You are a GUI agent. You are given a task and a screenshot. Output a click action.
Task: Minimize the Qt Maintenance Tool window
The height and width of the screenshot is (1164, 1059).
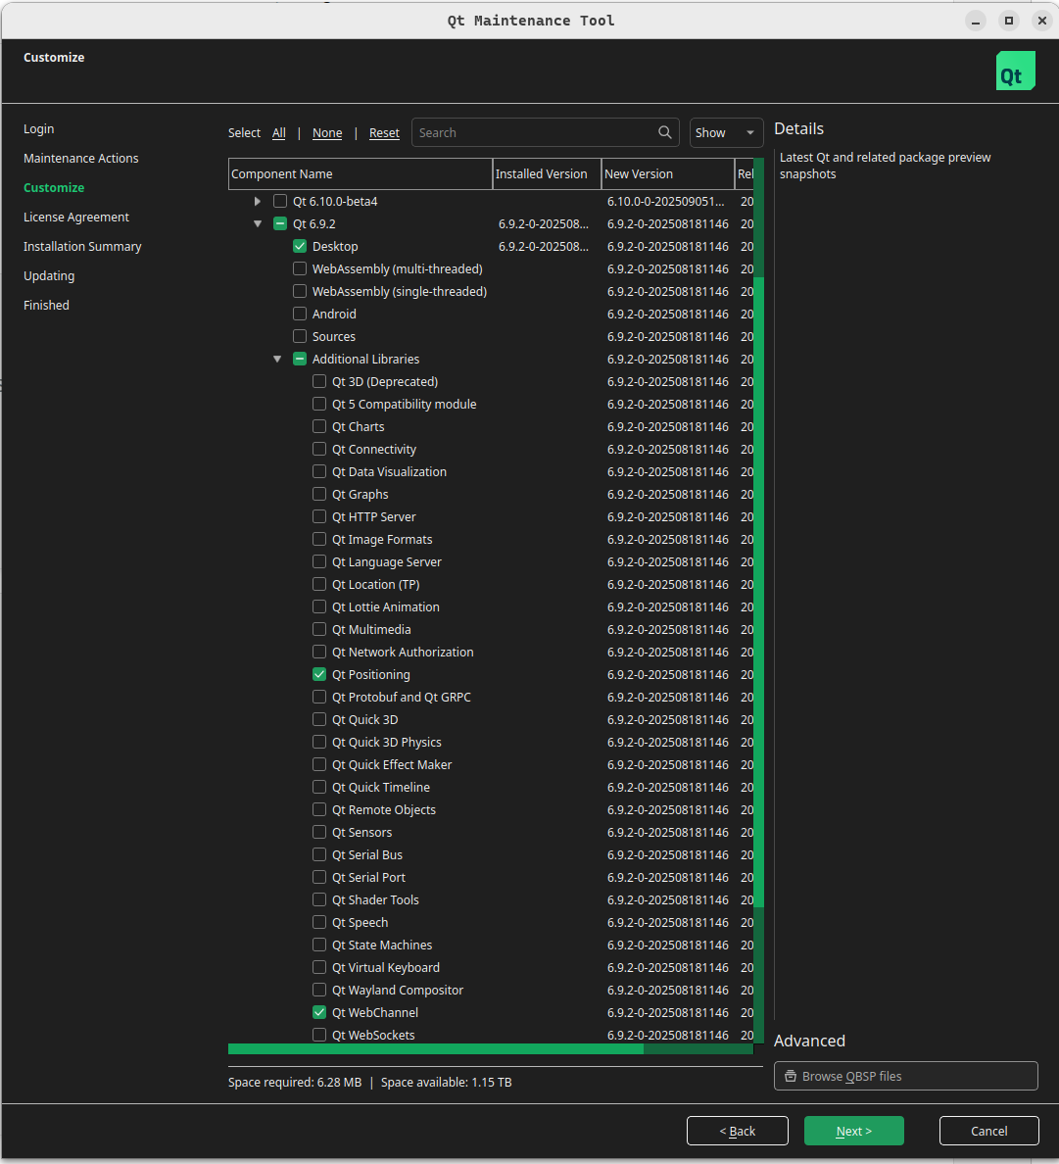pos(976,21)
